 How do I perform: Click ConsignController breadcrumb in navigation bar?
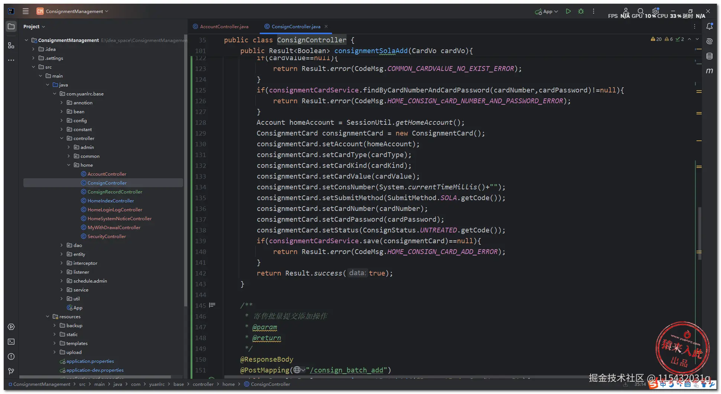(267, 384)
